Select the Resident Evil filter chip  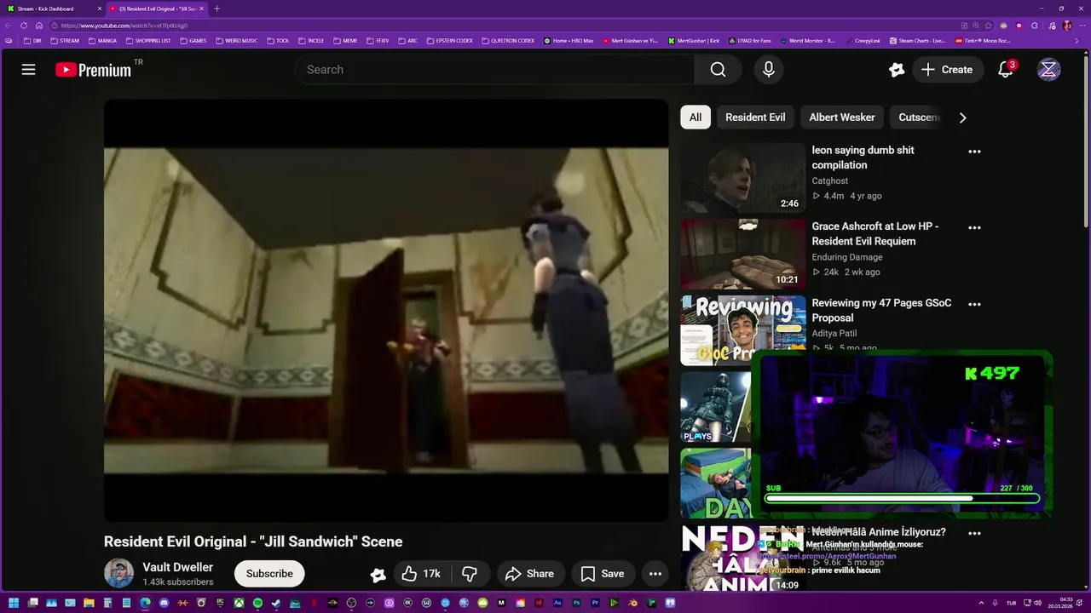coord(755,117)
